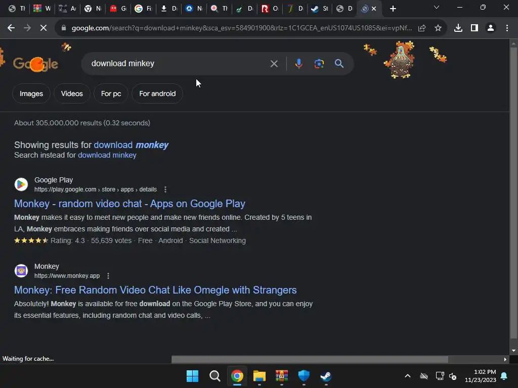Click the play.google.com URL breadcrumb
Viewport: 518px width, 388px height.
tap(96, 189)
